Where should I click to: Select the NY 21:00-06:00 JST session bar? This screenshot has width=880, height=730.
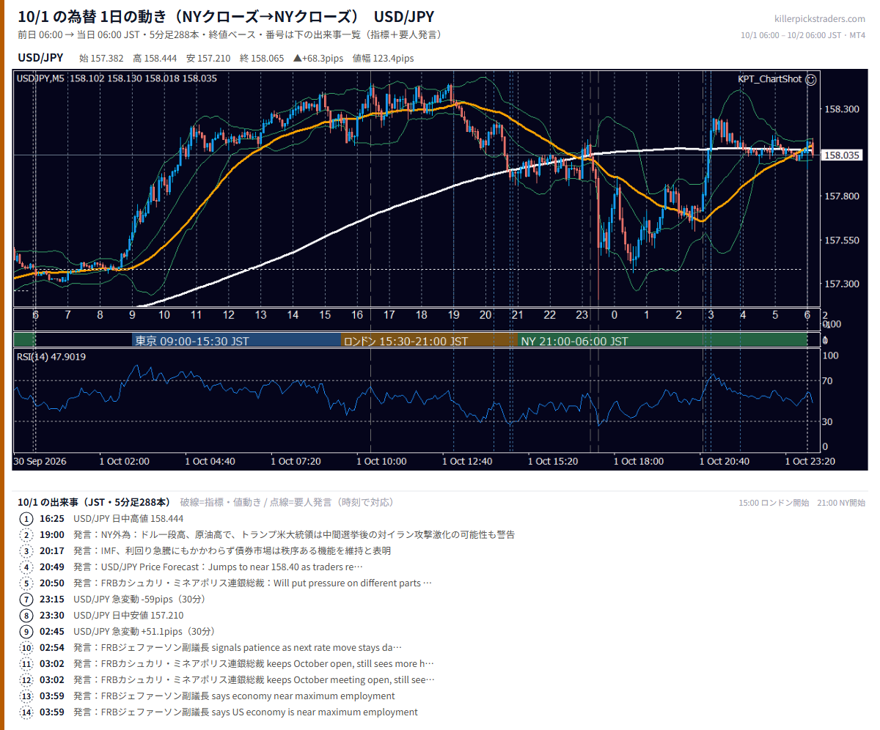(x=662, y=341)
